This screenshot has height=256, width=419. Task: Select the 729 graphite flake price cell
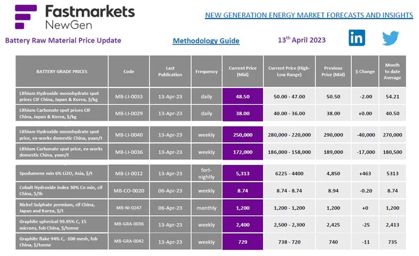click(x=243, y=242)
